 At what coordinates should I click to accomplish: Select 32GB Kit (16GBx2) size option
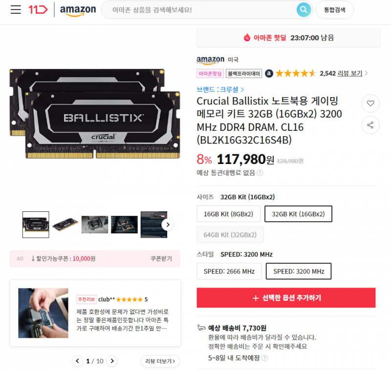298,214
